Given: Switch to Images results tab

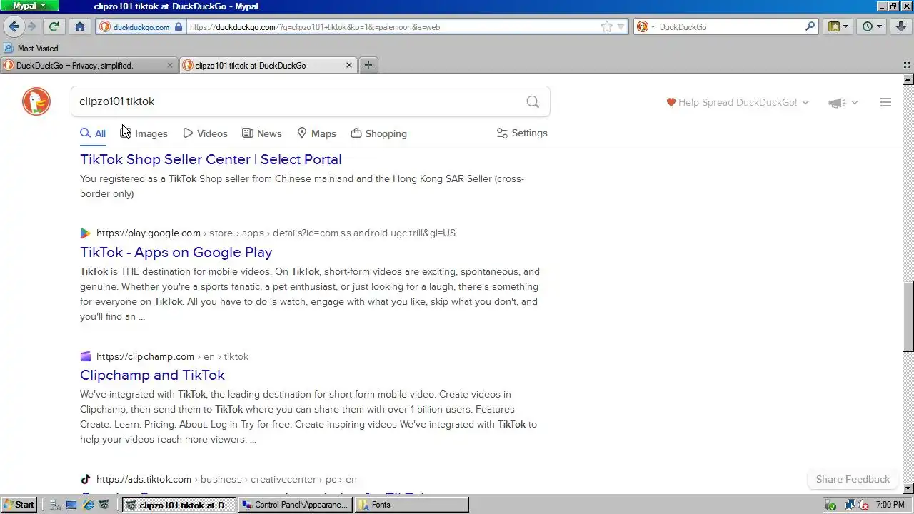Looking at the screenshot, I should (144, 133).
